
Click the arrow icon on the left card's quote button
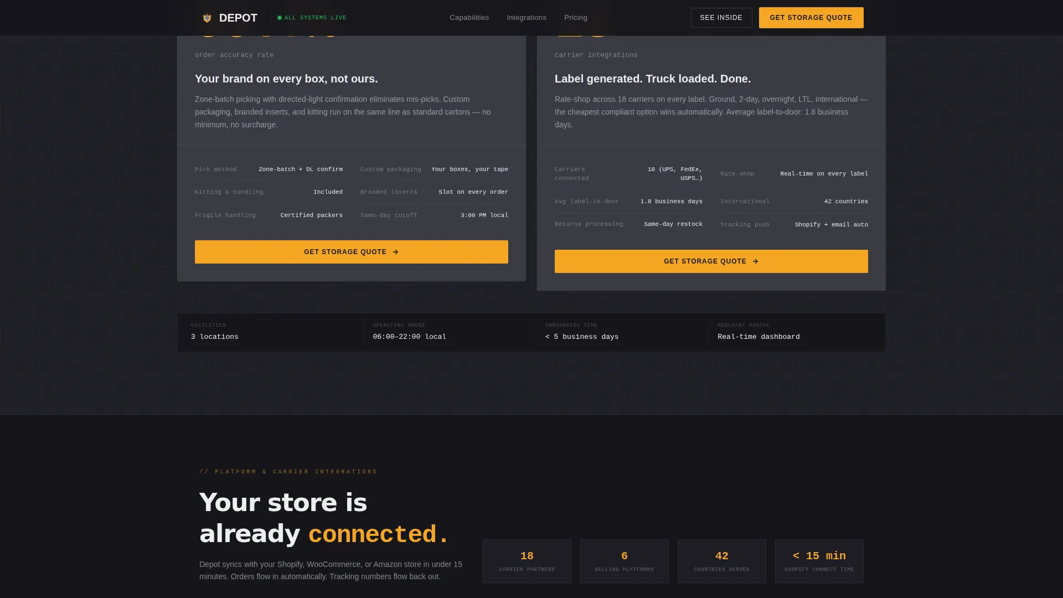[x=395, y=252]
